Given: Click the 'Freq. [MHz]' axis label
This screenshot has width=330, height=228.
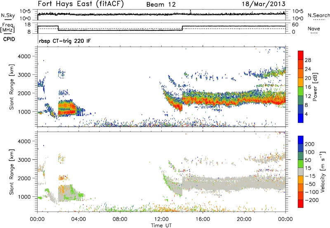Looking at the screenshot, I should click(x=8, y=28).
